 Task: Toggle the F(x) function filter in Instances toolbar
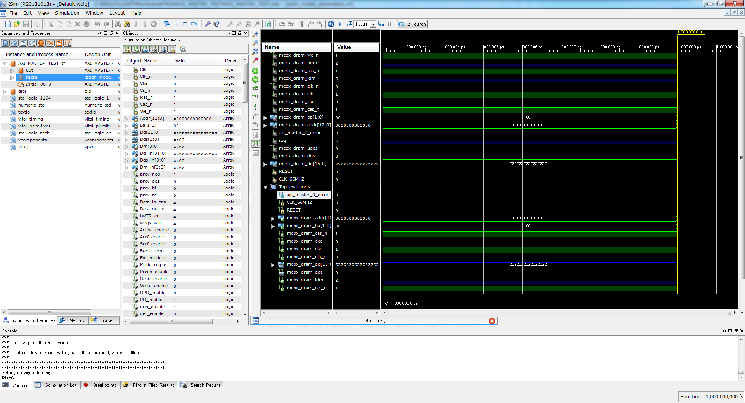coord(50,43)
